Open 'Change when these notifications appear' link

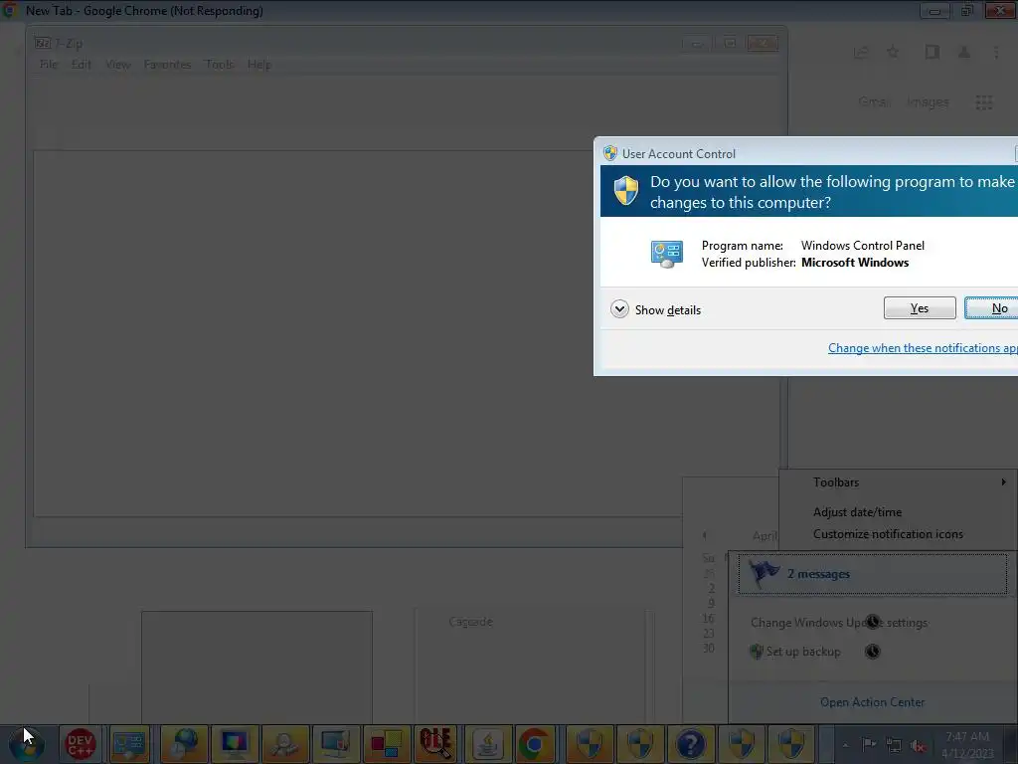pos(923,348)
